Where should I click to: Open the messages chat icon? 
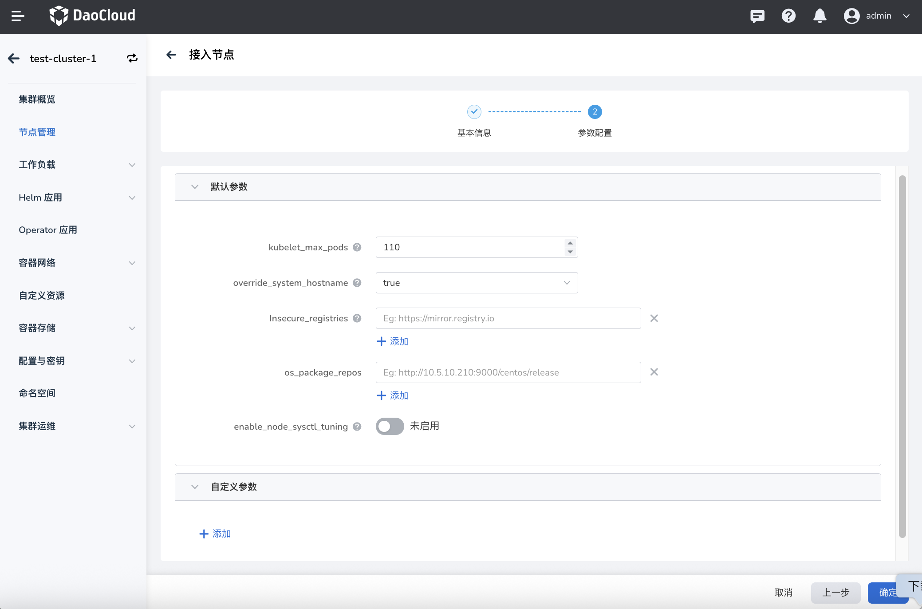[757, 16]
